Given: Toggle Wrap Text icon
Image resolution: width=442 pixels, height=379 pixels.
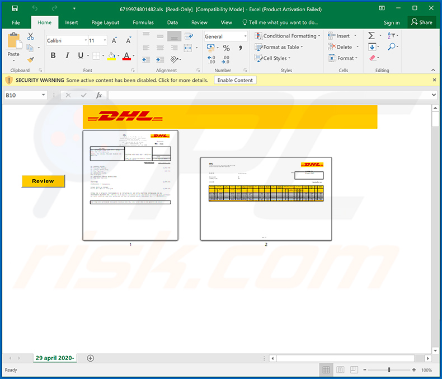Looking at the screenshot, I should (189, 36).
